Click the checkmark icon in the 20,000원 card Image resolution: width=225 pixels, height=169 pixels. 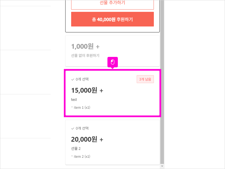(73, 128)
